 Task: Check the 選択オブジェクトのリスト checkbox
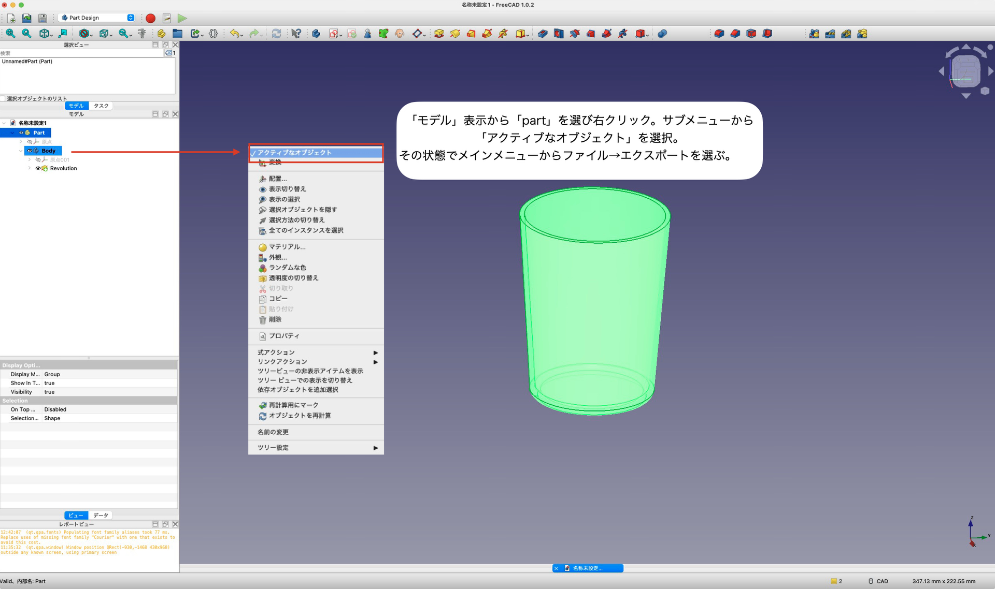point(3,98)
